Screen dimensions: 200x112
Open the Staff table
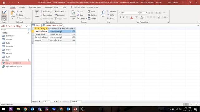[8, 57]
